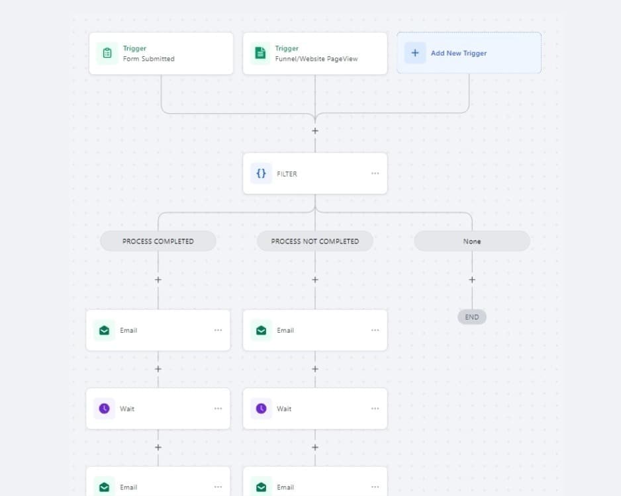The height and width of the screenshot is (496, 621).
Task: Select the PROCESS COMPLETED branch
Action: point(158,241)
